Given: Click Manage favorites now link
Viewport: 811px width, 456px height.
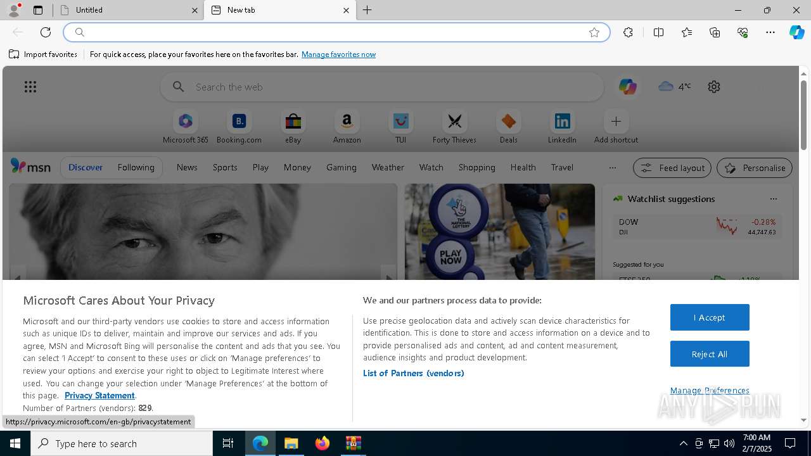Looking at the screenshot, I should (x=338, y=54).
